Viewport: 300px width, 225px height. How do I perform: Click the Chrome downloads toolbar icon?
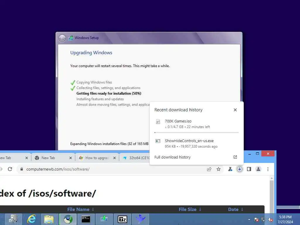(239, 169)
